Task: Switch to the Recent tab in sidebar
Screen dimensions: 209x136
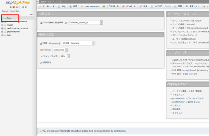Action: [5, 11]
